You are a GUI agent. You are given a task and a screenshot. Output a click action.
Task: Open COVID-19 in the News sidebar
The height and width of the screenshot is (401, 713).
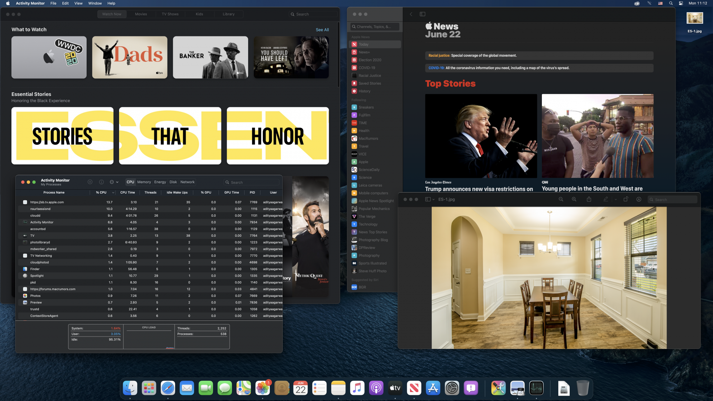tap(375, 68)
